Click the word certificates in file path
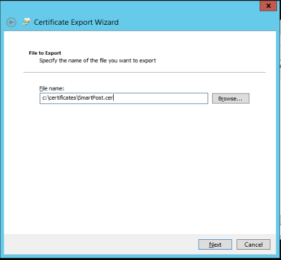Image resolution: width=281 pixels, height=260 pixels. (63, 98)
